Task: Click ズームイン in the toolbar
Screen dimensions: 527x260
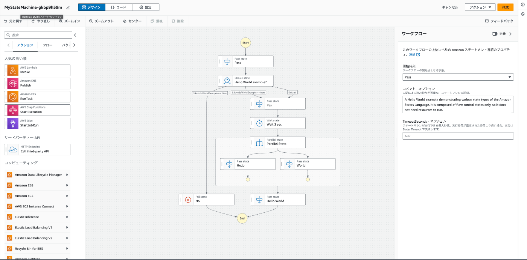Action: (x=70, y=21)
